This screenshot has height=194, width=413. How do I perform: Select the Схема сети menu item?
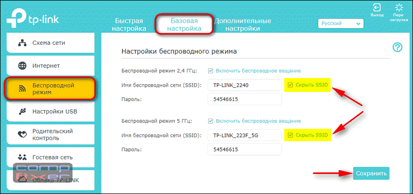point(50,42)
